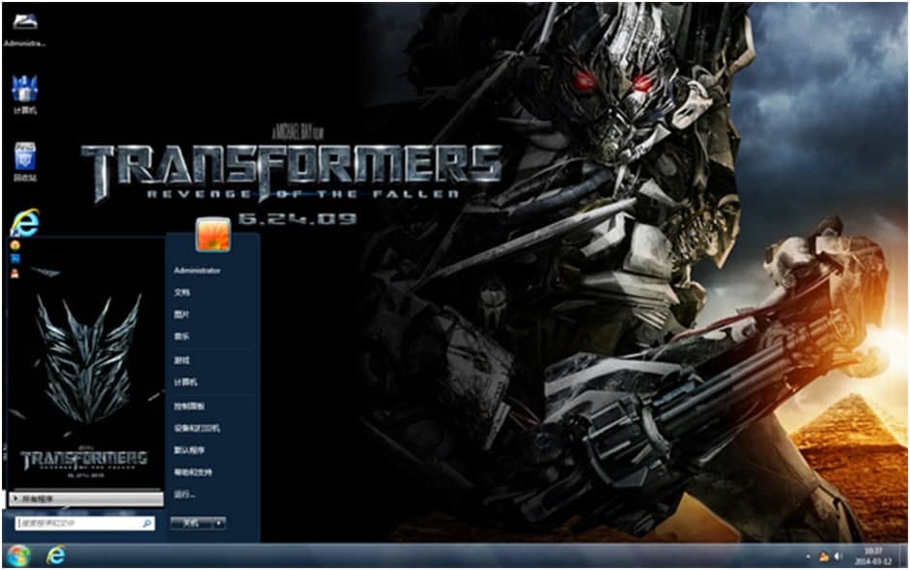Click the magnifier icon in the search box
910x570 pixels.
point(148,524)
